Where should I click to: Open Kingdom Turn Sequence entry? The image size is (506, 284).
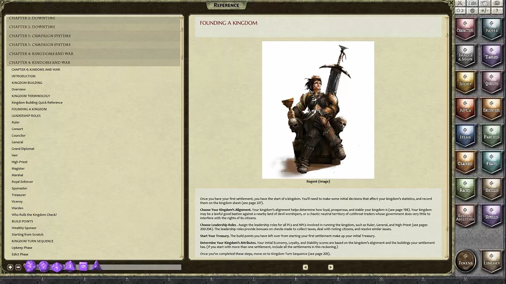(x=32, y=241)
